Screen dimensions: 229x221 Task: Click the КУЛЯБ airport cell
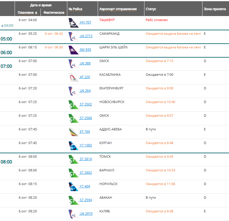[105, 211]
